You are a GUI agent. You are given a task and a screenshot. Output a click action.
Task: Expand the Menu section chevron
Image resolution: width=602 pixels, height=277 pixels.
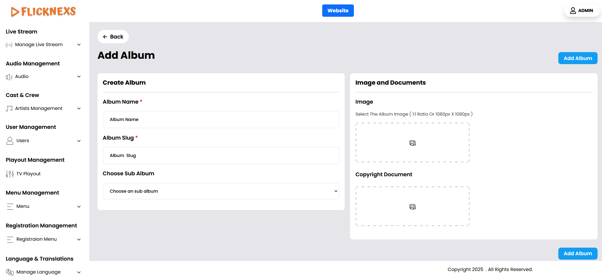(x=79, y=207)
